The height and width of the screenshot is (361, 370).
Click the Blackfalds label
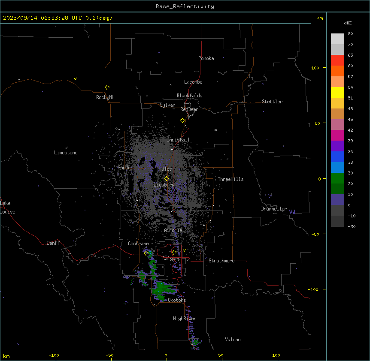coord(189,96)
